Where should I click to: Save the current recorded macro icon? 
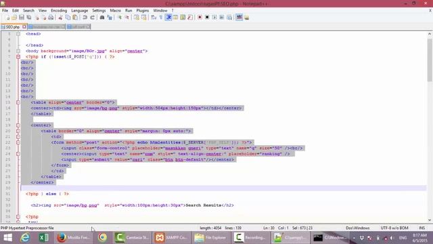(229, 18)
